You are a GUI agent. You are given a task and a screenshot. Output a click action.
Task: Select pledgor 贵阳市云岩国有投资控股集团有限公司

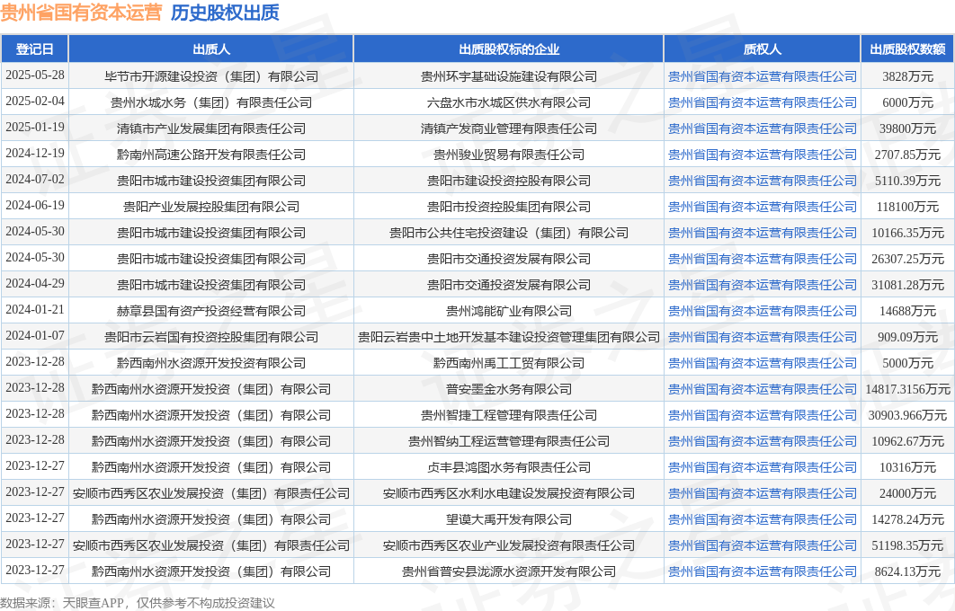point(211,337)
